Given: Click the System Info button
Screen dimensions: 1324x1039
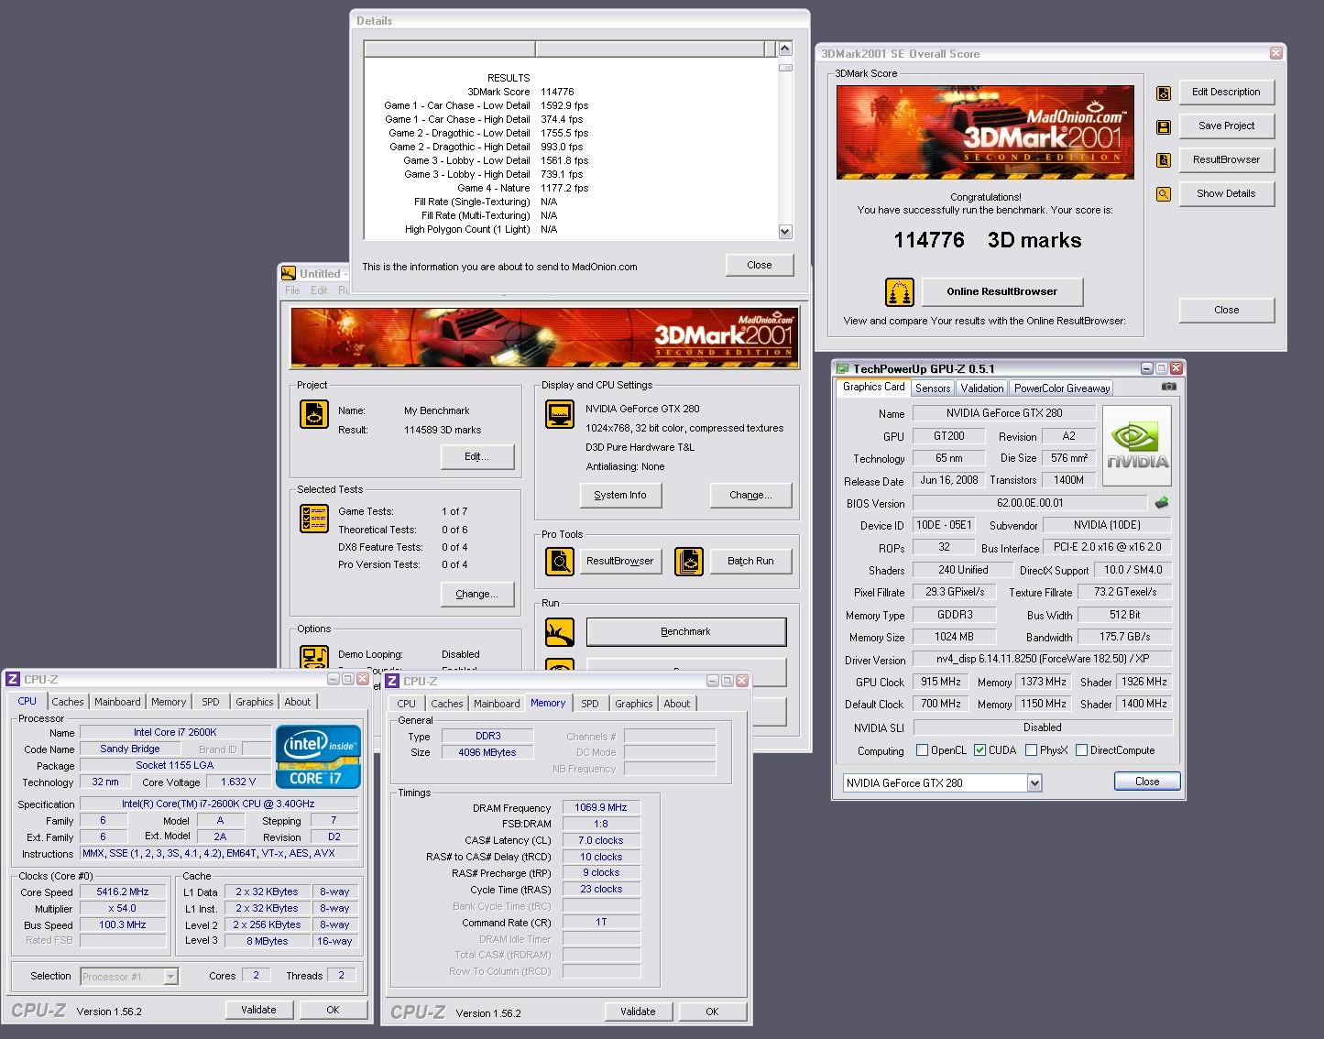Looking at the screenshot, I should (620, 496).
